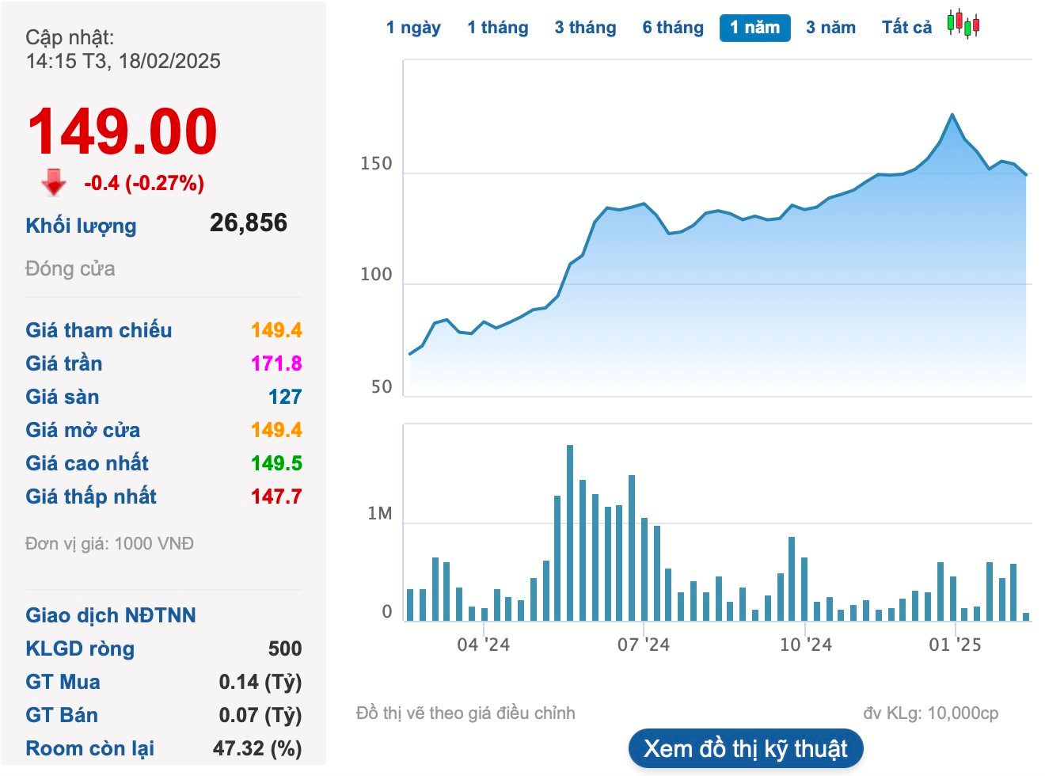This screenshot has width=1045, height=776.
Task: Click the 150 price axis label
Action: point(376,164)
